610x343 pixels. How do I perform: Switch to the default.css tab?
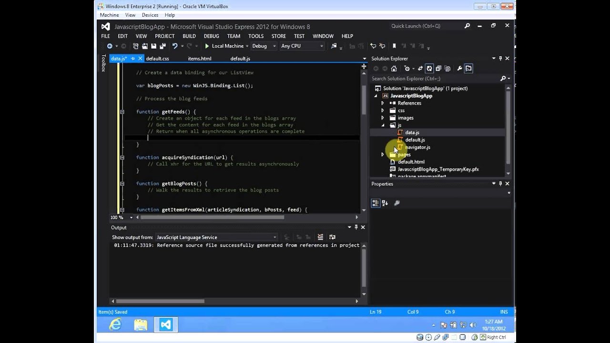pyautogui.click(x=157, y=59)
